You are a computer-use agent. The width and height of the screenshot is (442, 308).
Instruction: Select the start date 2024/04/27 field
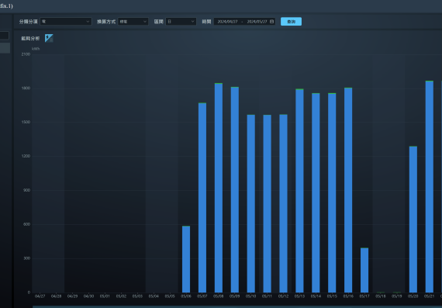point(227,22)
